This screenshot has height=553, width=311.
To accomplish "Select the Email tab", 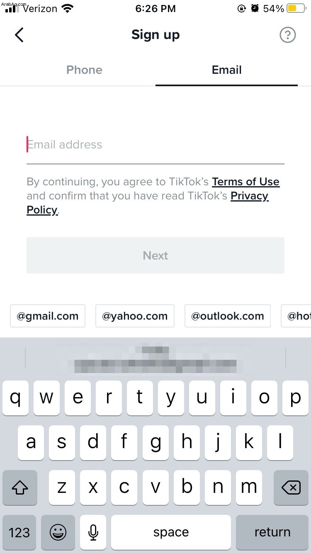I will [x=226, y=70].
